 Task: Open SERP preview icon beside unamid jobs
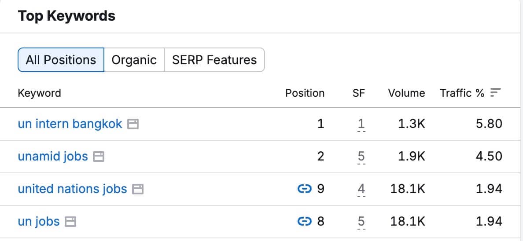pyautogui.click(x=99, y=157)
